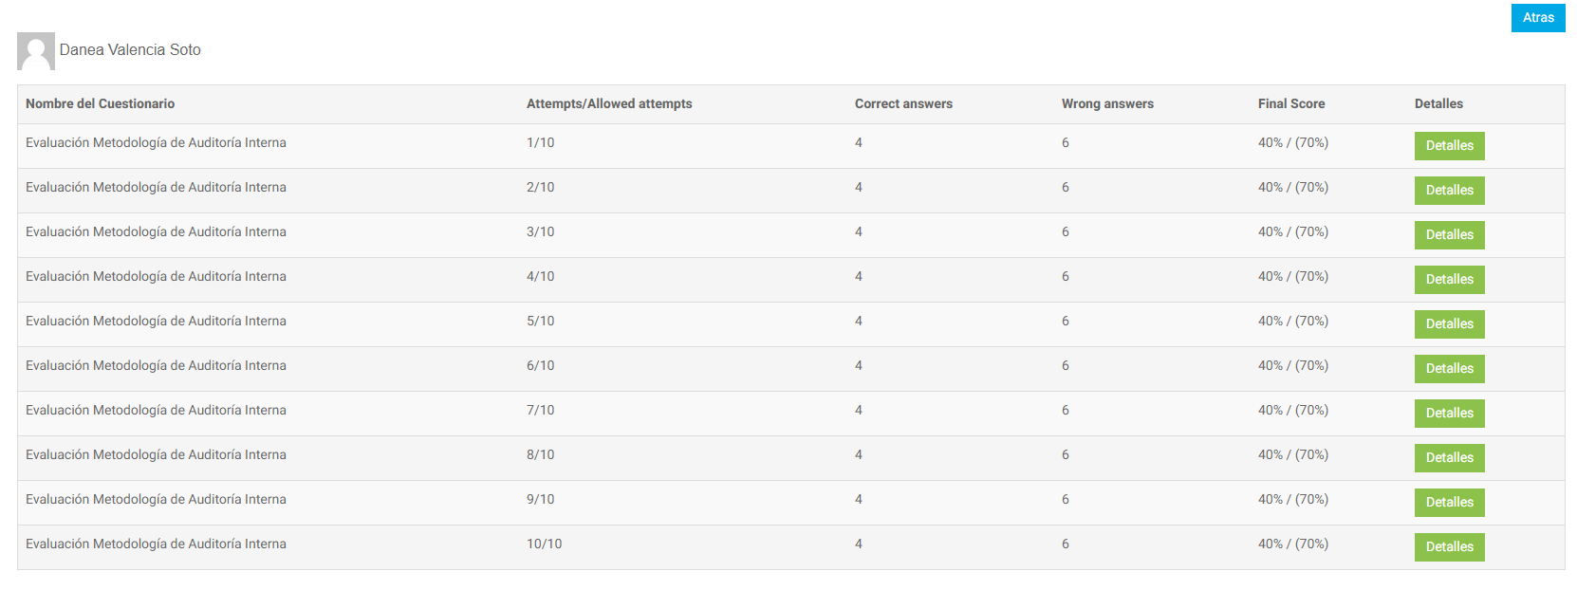Click Danea Valencia Soto's avatar icon
This screenshot has width=1577, height=590.
[36, 51]
